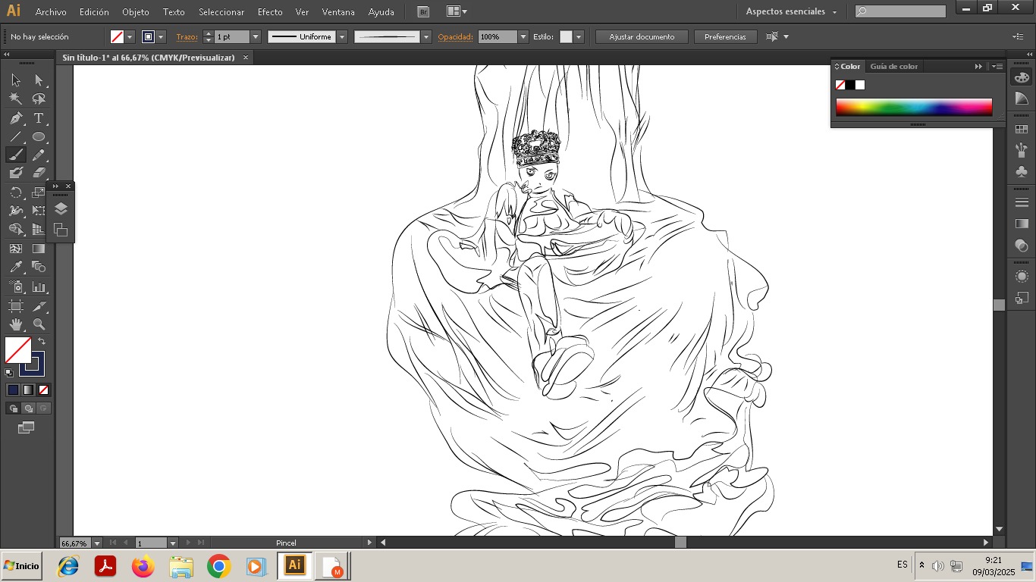The height and width of the screenshot is (582, 1036).
Task: Select the Pencil tool
Action: click(39, 155)
